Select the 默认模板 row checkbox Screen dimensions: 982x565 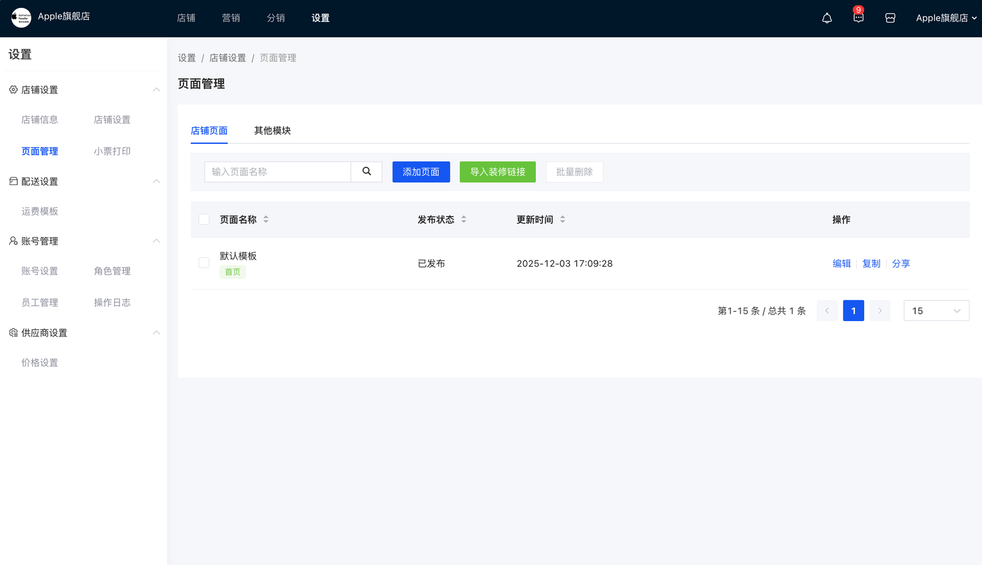(x=204, y=263)
